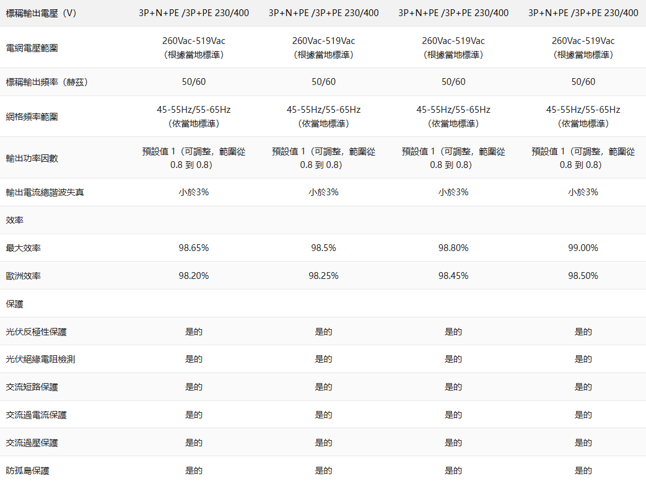646x481 pixels.
Task: Click the 98.65% maximum efficiency value
Action: (x=194, y=248)
